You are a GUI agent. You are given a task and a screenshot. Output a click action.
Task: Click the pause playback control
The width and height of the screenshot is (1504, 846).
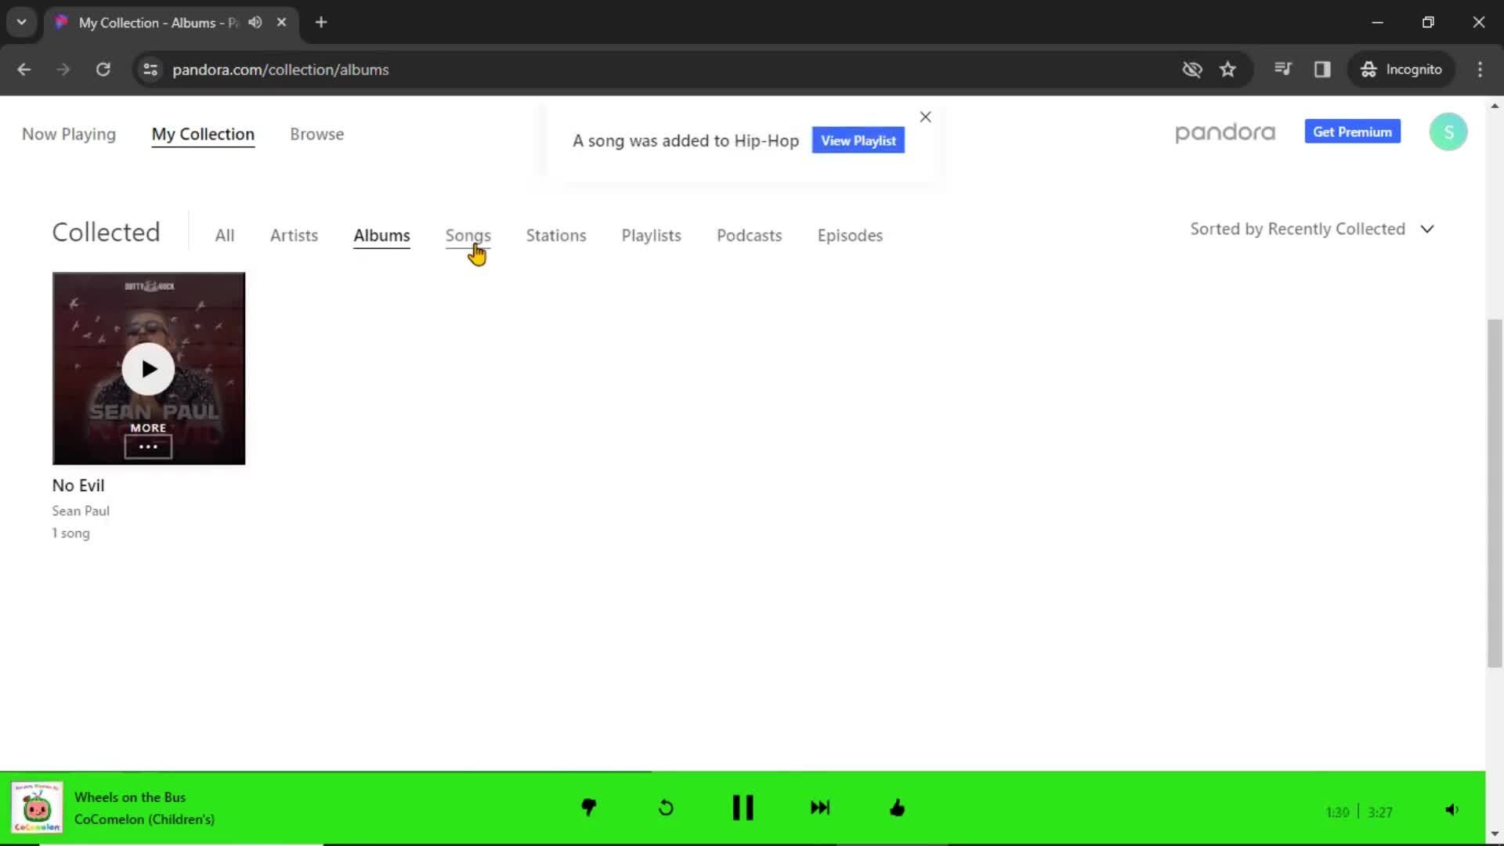tap(742, 808)
